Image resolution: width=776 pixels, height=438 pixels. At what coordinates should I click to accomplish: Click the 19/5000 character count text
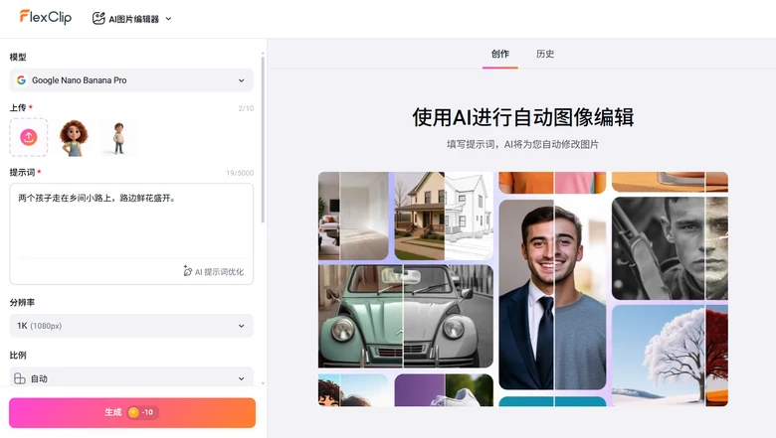(x=240, y=173)
